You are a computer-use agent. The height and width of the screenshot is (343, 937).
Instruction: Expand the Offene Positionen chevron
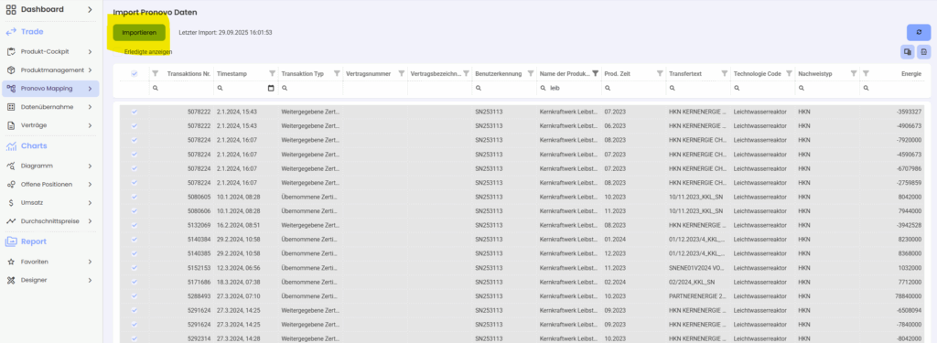coord(90,184)
